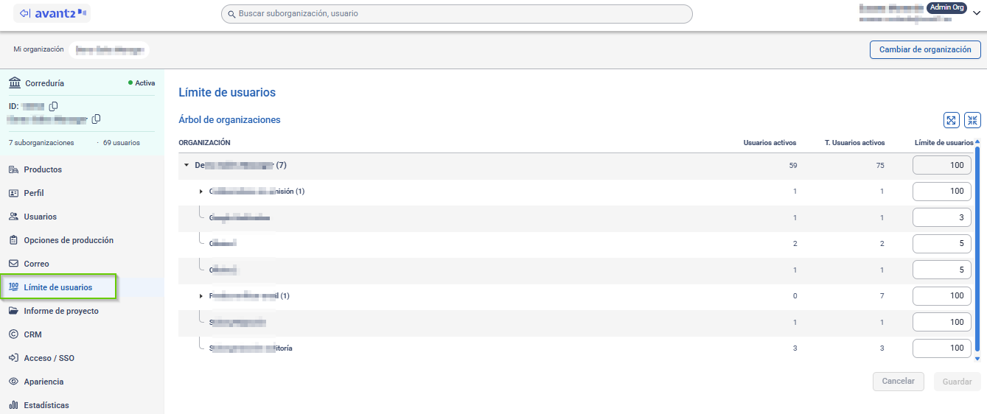Click the Límite de usuarios column header
Image resolution: width=987 pixels, height=414 pixels.
[944, 143]
